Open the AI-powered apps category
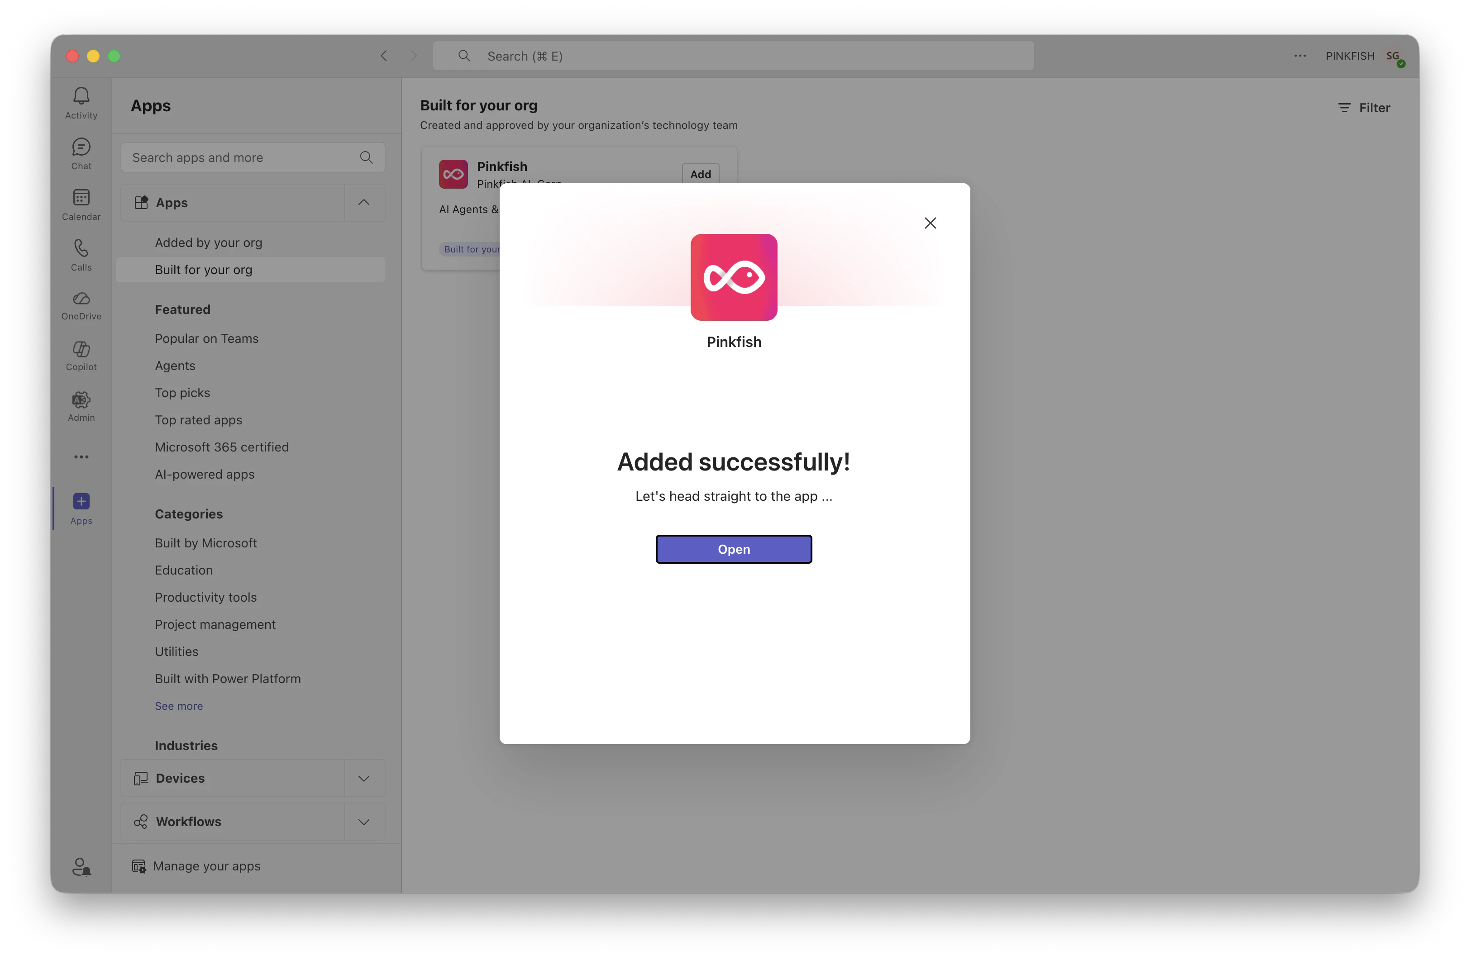The image size is (1470, 960). [x=205, y=474]
